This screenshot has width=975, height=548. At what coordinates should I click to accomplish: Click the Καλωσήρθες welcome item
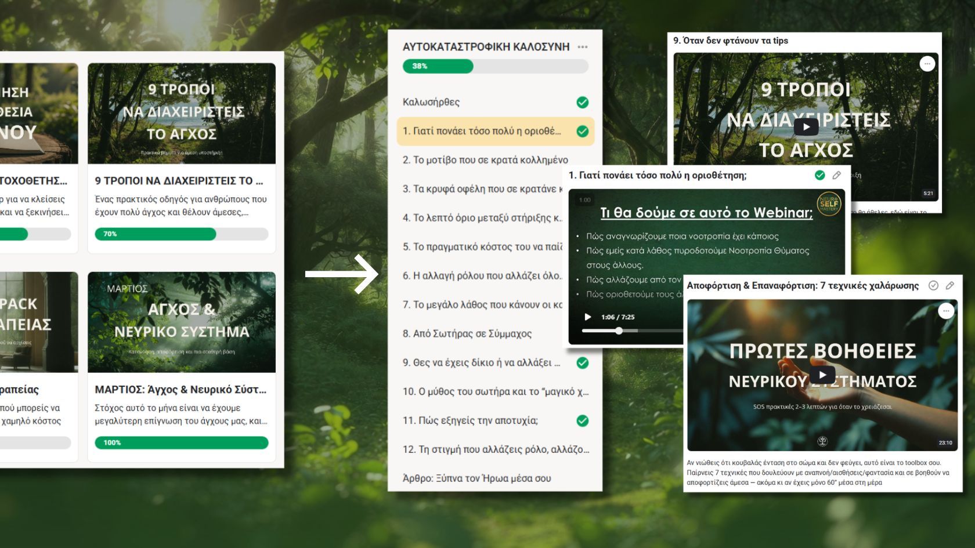click(x=431, y=103)
